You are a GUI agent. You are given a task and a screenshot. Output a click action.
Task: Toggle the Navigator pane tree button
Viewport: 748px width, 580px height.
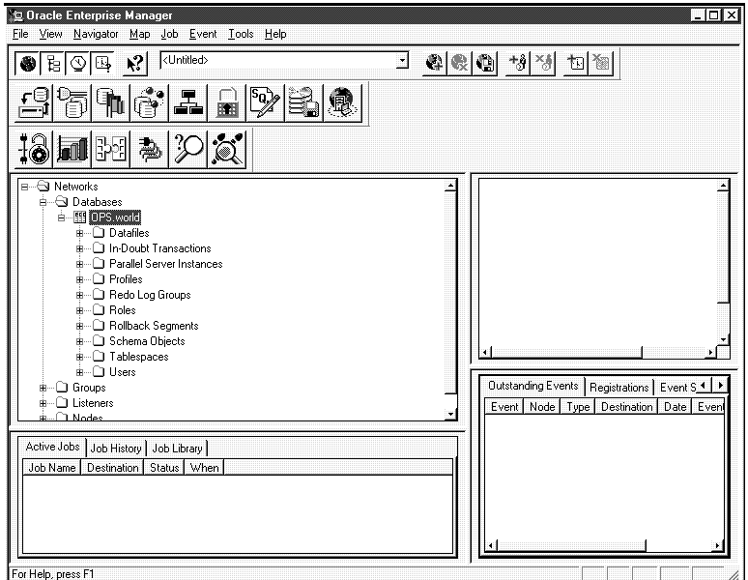[53, 63]
